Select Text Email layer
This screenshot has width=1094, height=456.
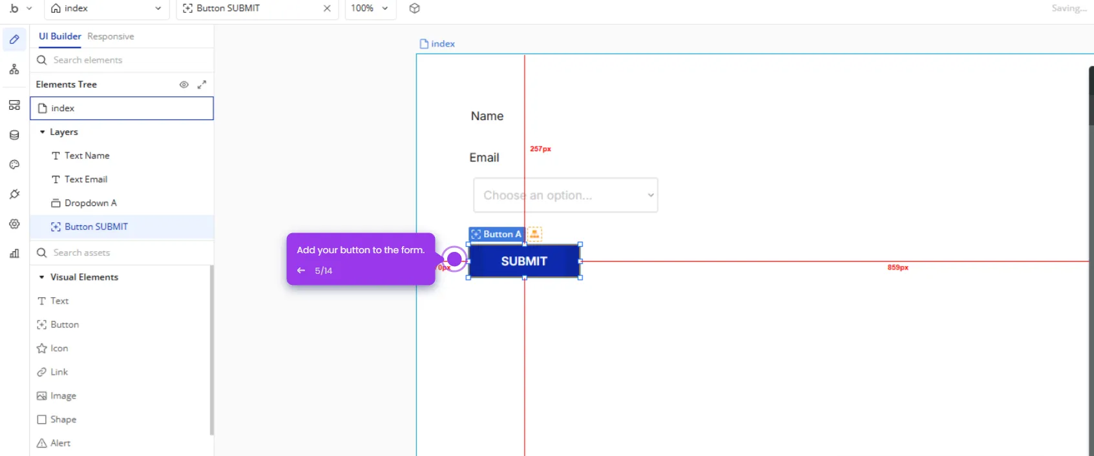(x=121, y=180)
